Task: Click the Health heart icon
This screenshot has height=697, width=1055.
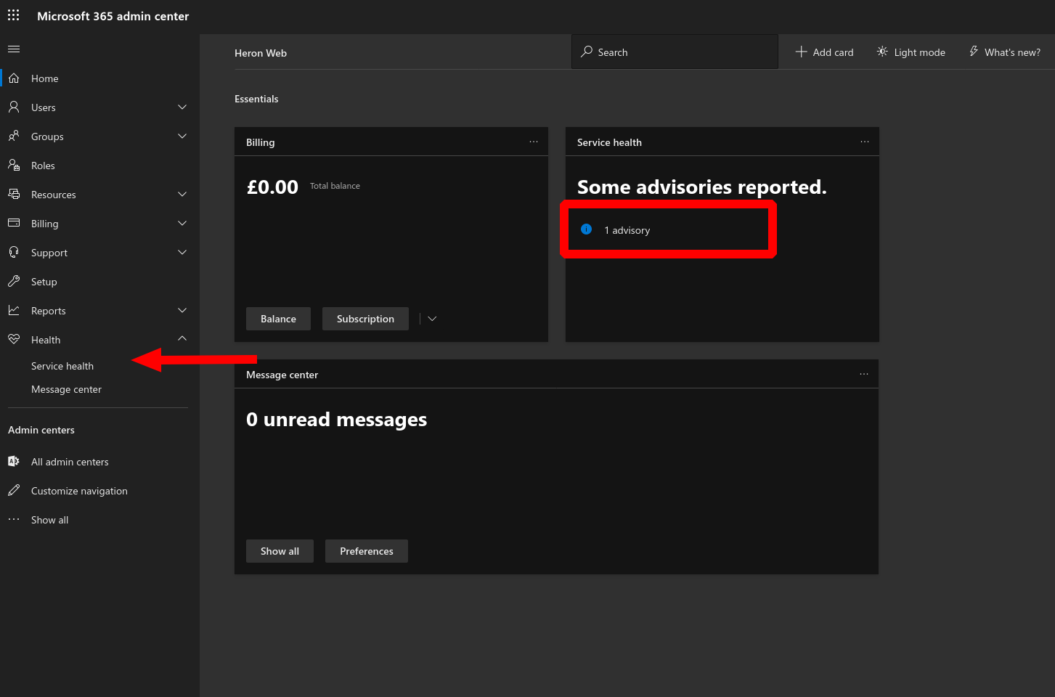Action: coord(14,339)
